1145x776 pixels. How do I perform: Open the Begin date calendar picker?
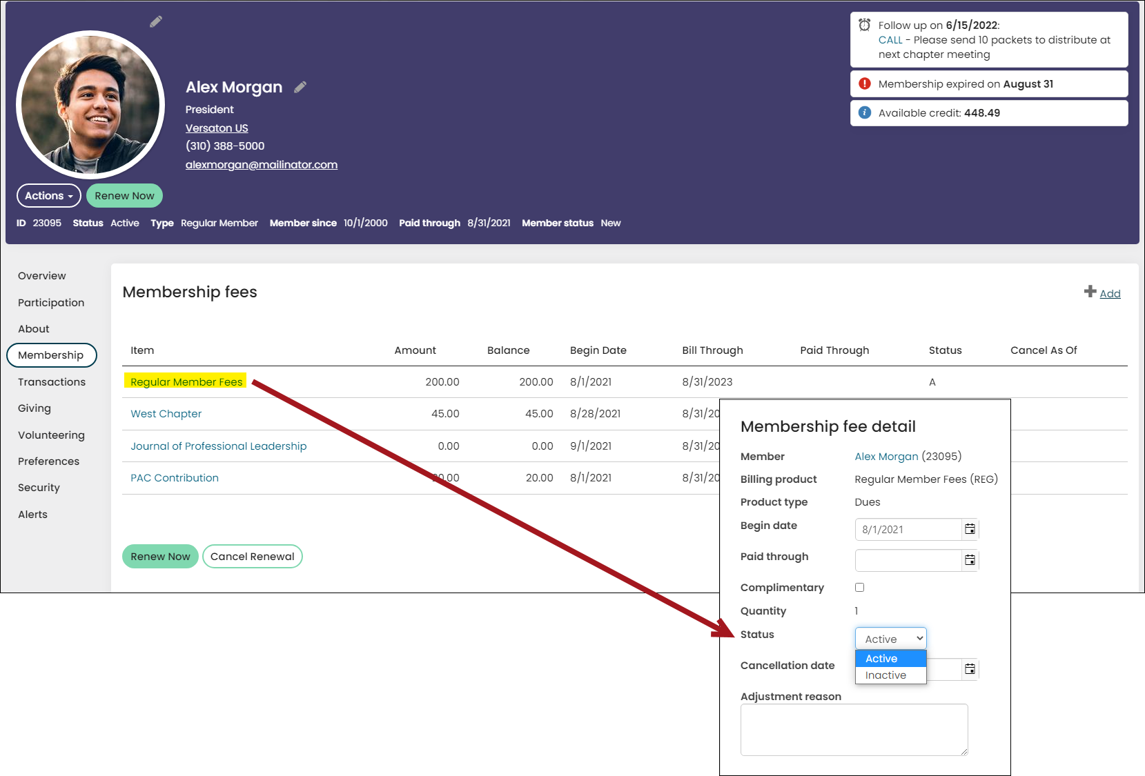click(970, 529)
